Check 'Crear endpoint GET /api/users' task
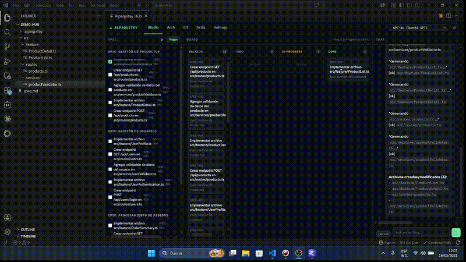The image size is (466, 262). click(110, 154)
